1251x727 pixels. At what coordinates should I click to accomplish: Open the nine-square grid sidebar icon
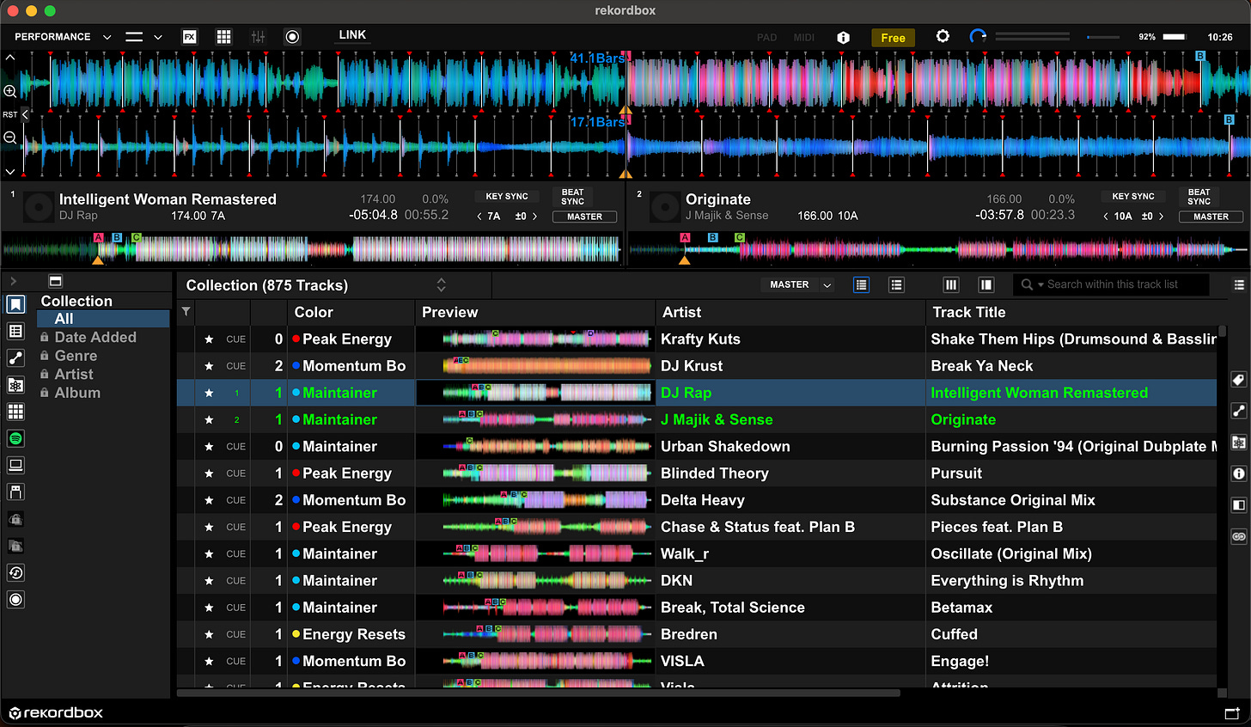tap(15, 412)
